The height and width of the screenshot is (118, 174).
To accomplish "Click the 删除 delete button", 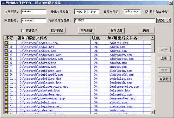I will tap(164, 49).
